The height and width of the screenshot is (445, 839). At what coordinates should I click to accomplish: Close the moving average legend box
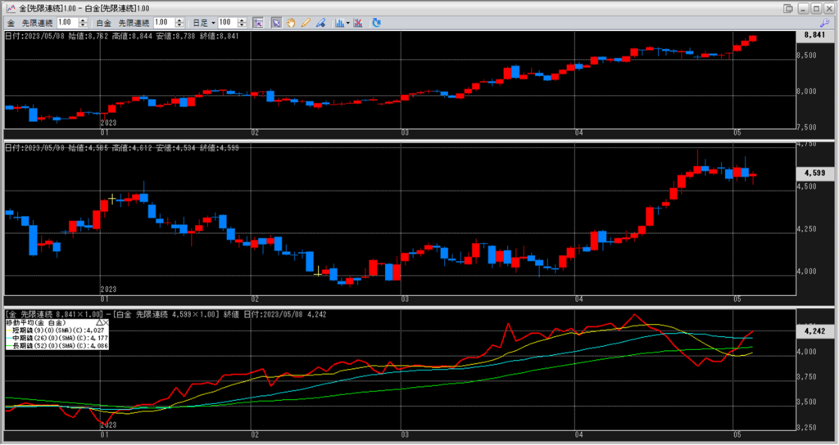click(107, 323)
